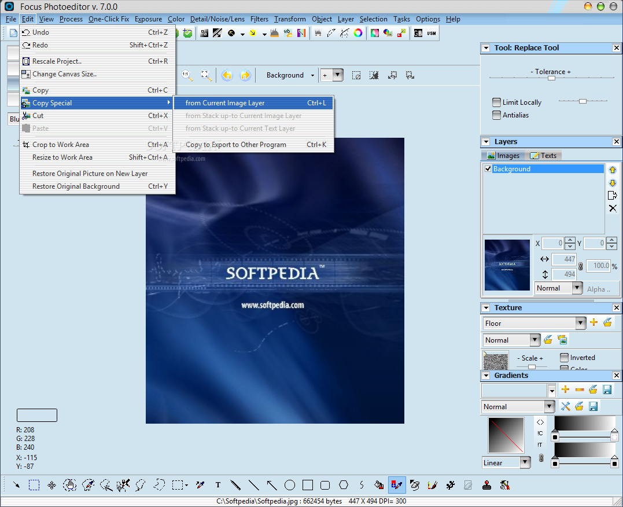The image size is (623, 507).
Task: Delete layer with X icon
Action: click(613, 208)
